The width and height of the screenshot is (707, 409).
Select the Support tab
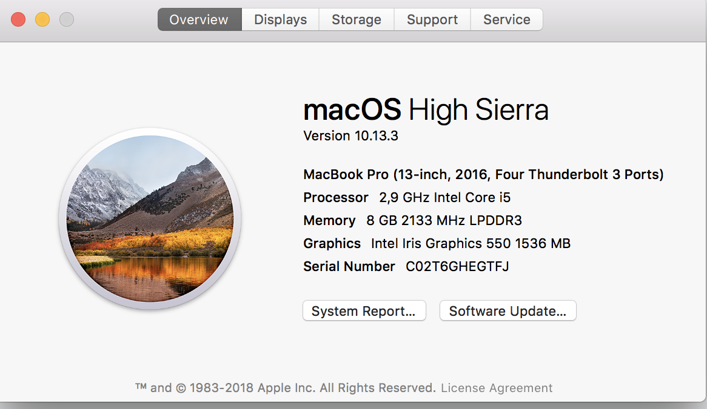click(x=432, y=19)
